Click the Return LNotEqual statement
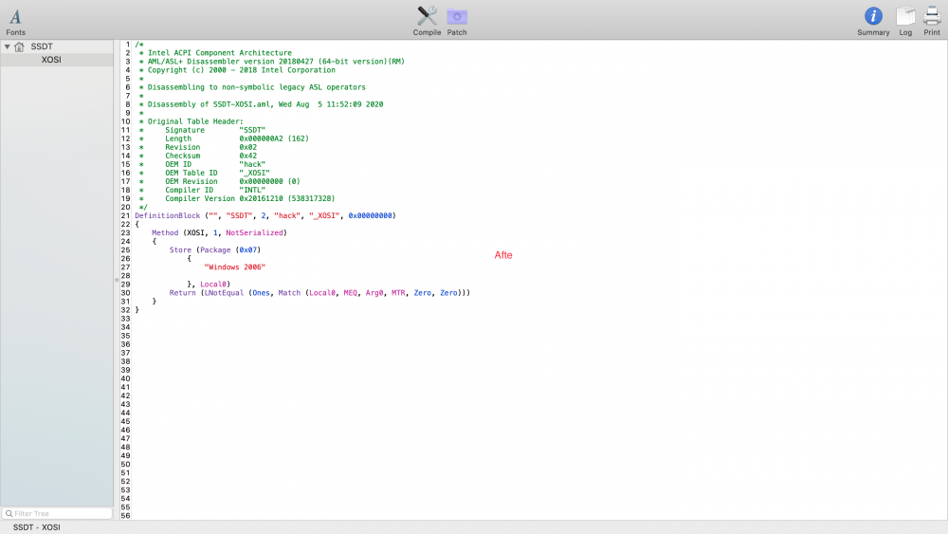This screenshot has height=534, width=948. 319,293
